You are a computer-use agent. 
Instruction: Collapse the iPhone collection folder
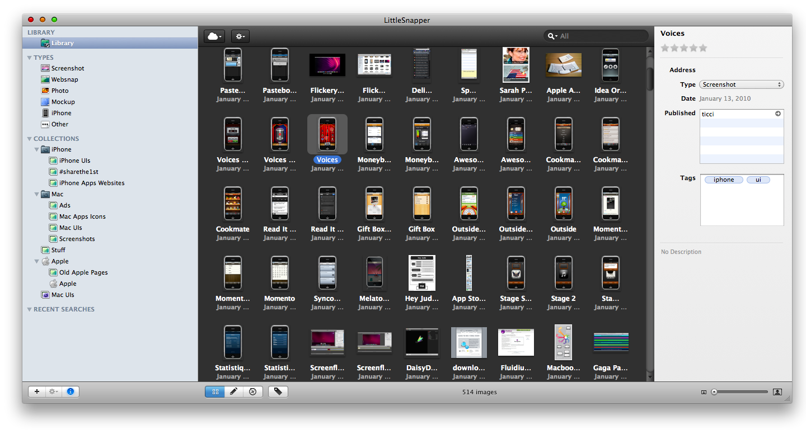click(36, 149)
